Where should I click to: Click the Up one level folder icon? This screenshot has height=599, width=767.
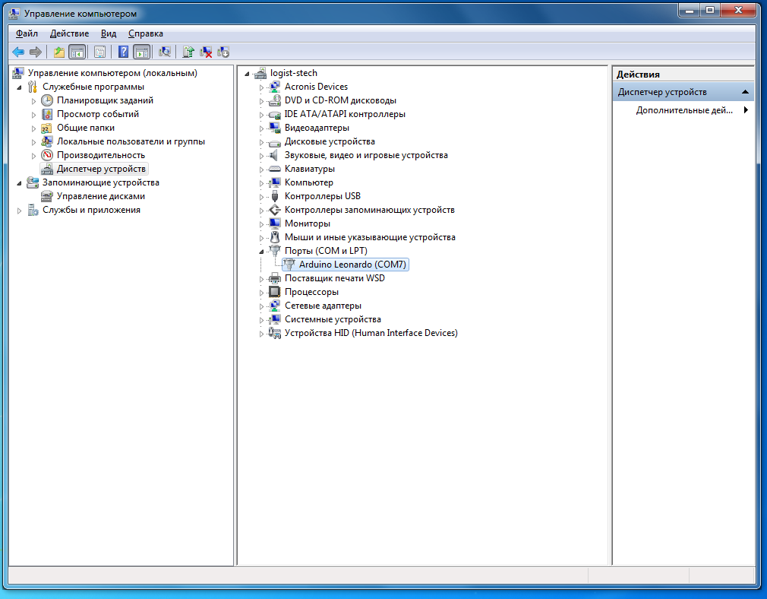pos(58,52)
